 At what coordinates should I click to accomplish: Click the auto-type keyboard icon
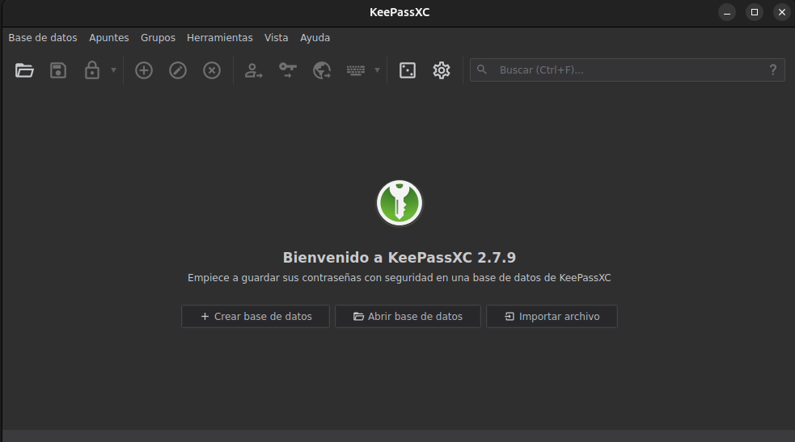356,70
